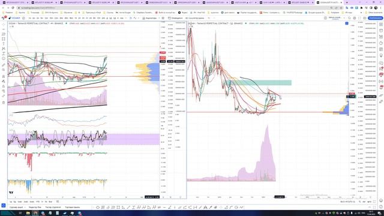The width and height of the screenshot is (384, 216).
Task: Open the Тестер стратегий tab
Action: [x=53, y=208]
